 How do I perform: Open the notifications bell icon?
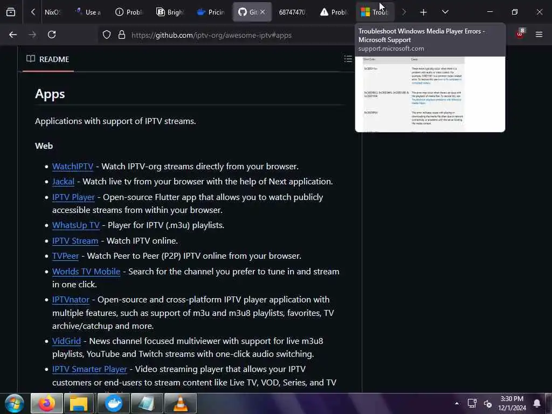tap(536, 403)
